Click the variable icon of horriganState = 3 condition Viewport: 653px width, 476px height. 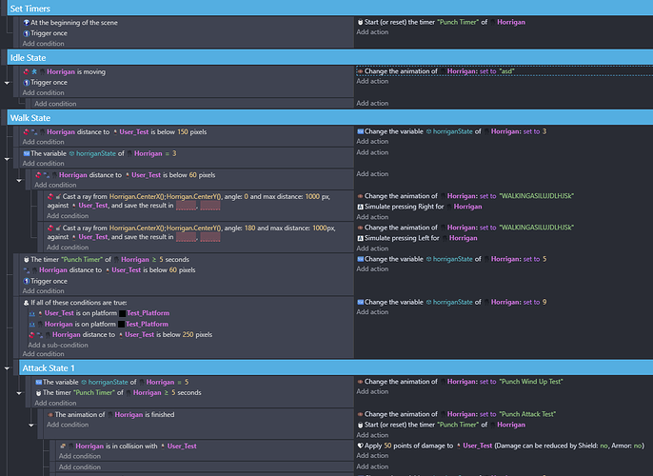point(27,153)
